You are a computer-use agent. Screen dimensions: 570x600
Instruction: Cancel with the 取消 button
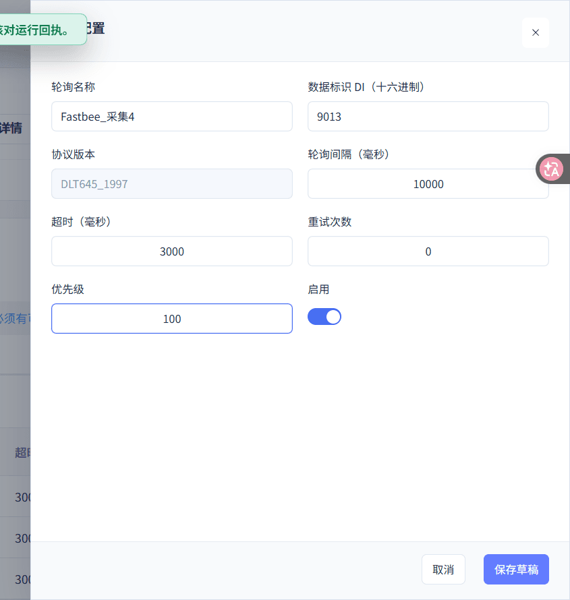[443, 570]
